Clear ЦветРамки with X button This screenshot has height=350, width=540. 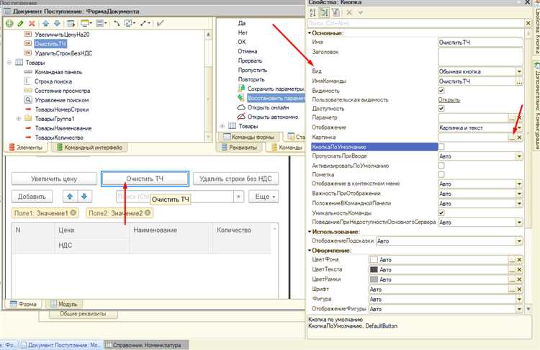[519, 279]
